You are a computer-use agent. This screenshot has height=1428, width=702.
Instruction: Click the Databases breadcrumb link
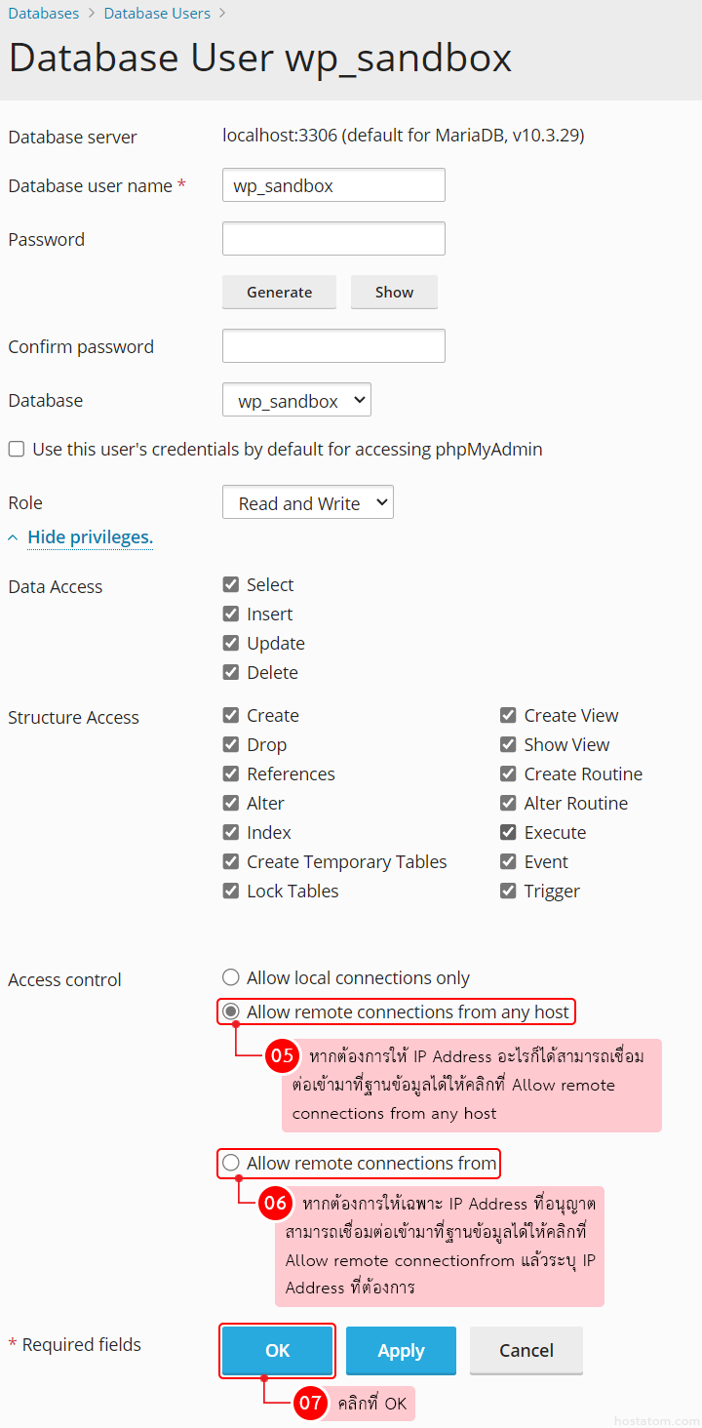pyautogui.click(x=44, y=14)
